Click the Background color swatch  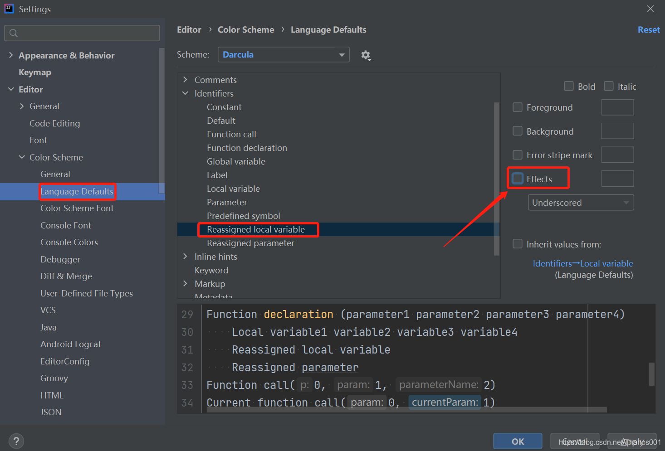click(x=617, y=131)
